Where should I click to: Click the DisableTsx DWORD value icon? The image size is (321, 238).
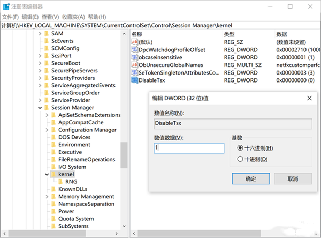[x=134, y=80]
